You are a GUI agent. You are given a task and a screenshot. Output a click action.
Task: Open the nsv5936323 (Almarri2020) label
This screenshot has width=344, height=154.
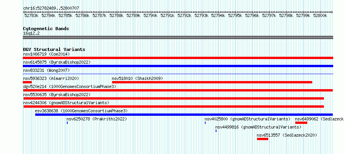point(51,78)
